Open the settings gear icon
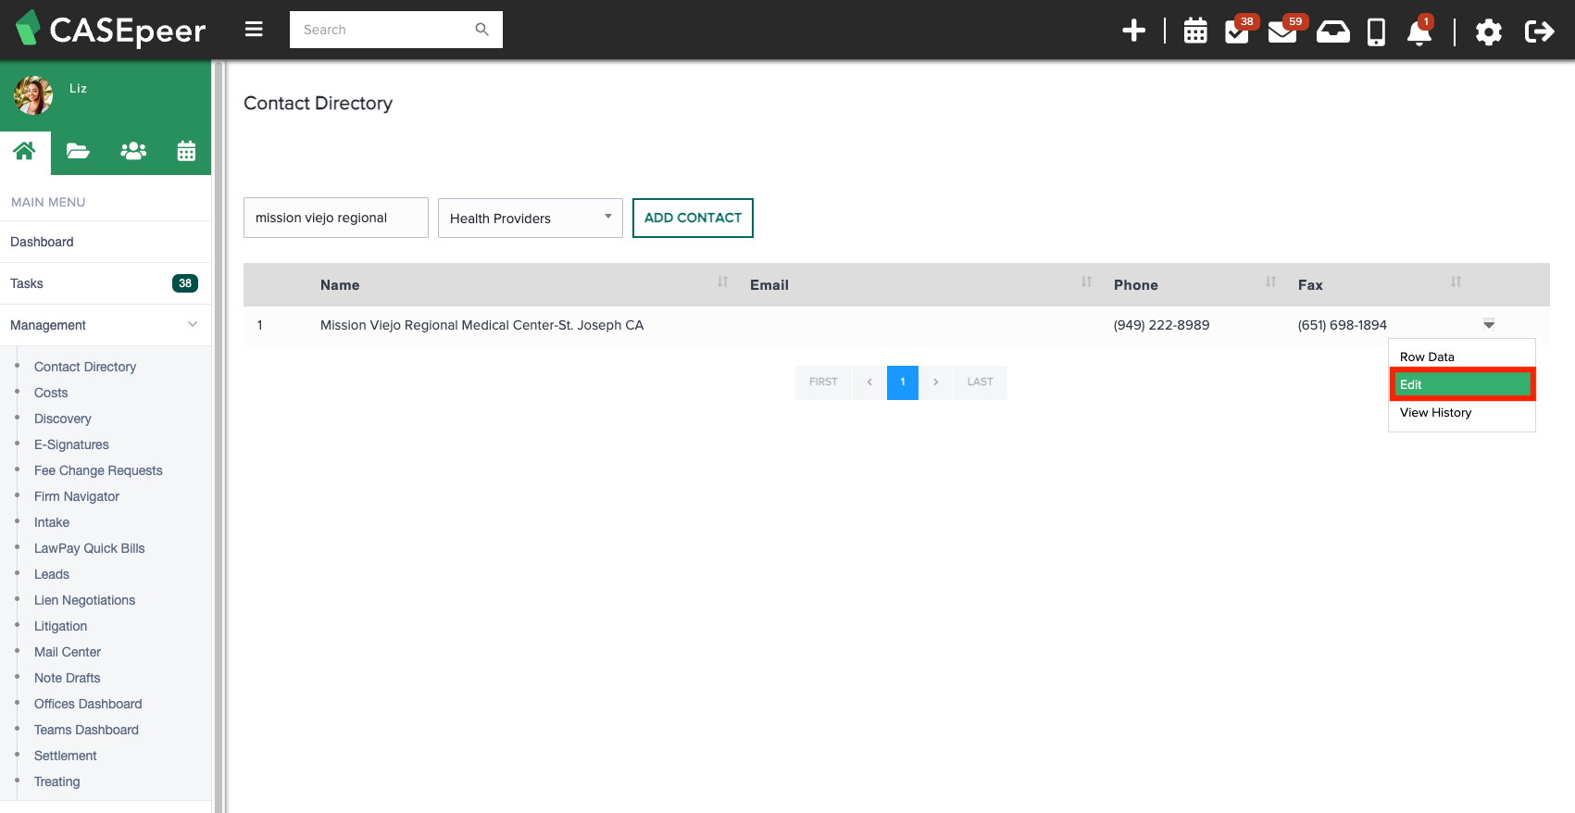1575x813 pixels. coord(1488,32)
